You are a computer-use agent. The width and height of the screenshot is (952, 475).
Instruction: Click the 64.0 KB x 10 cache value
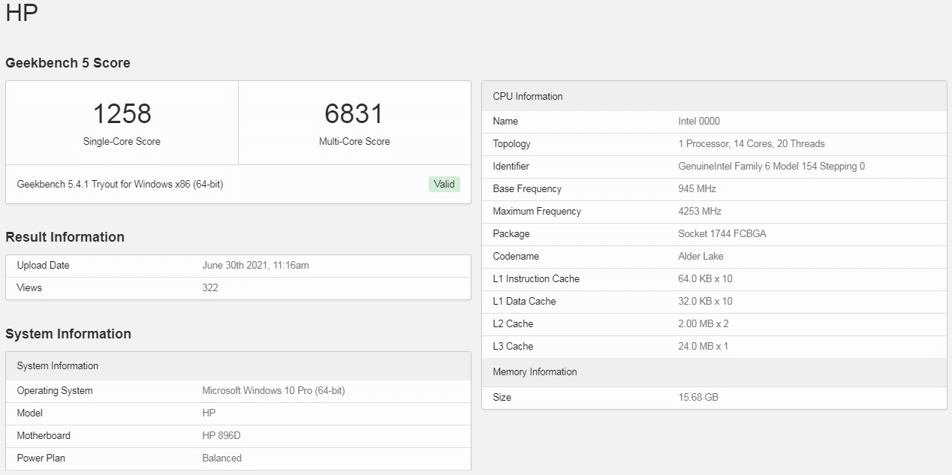(705, 279)
